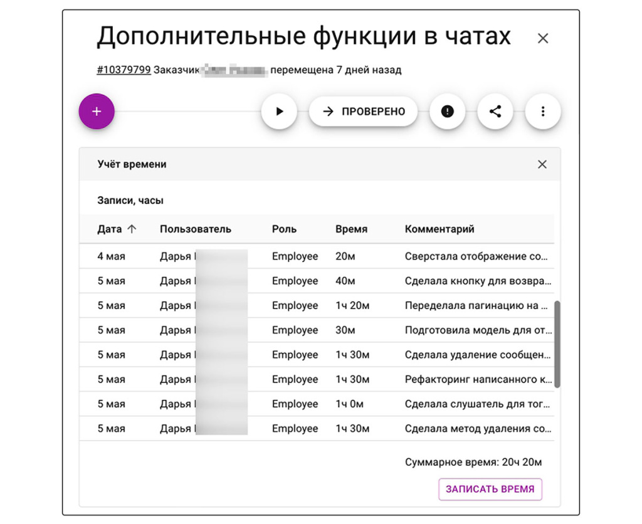Sort by Дата column arrow
The height and width of the screenshot is (524, 642).
132,229
